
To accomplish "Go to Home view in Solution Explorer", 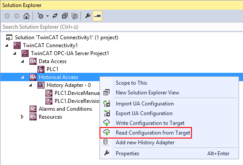I will coord(26,16).
